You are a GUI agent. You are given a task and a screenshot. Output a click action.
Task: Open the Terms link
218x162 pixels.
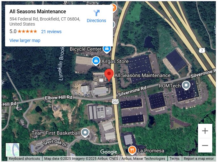[x=175, y=159]
